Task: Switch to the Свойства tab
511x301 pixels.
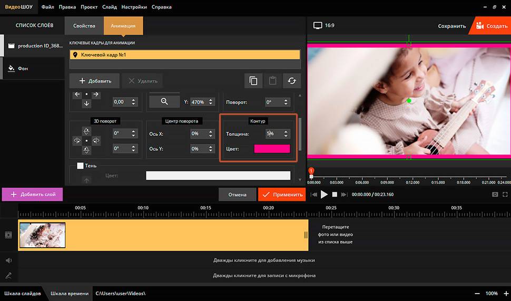Action: (84, 25)
